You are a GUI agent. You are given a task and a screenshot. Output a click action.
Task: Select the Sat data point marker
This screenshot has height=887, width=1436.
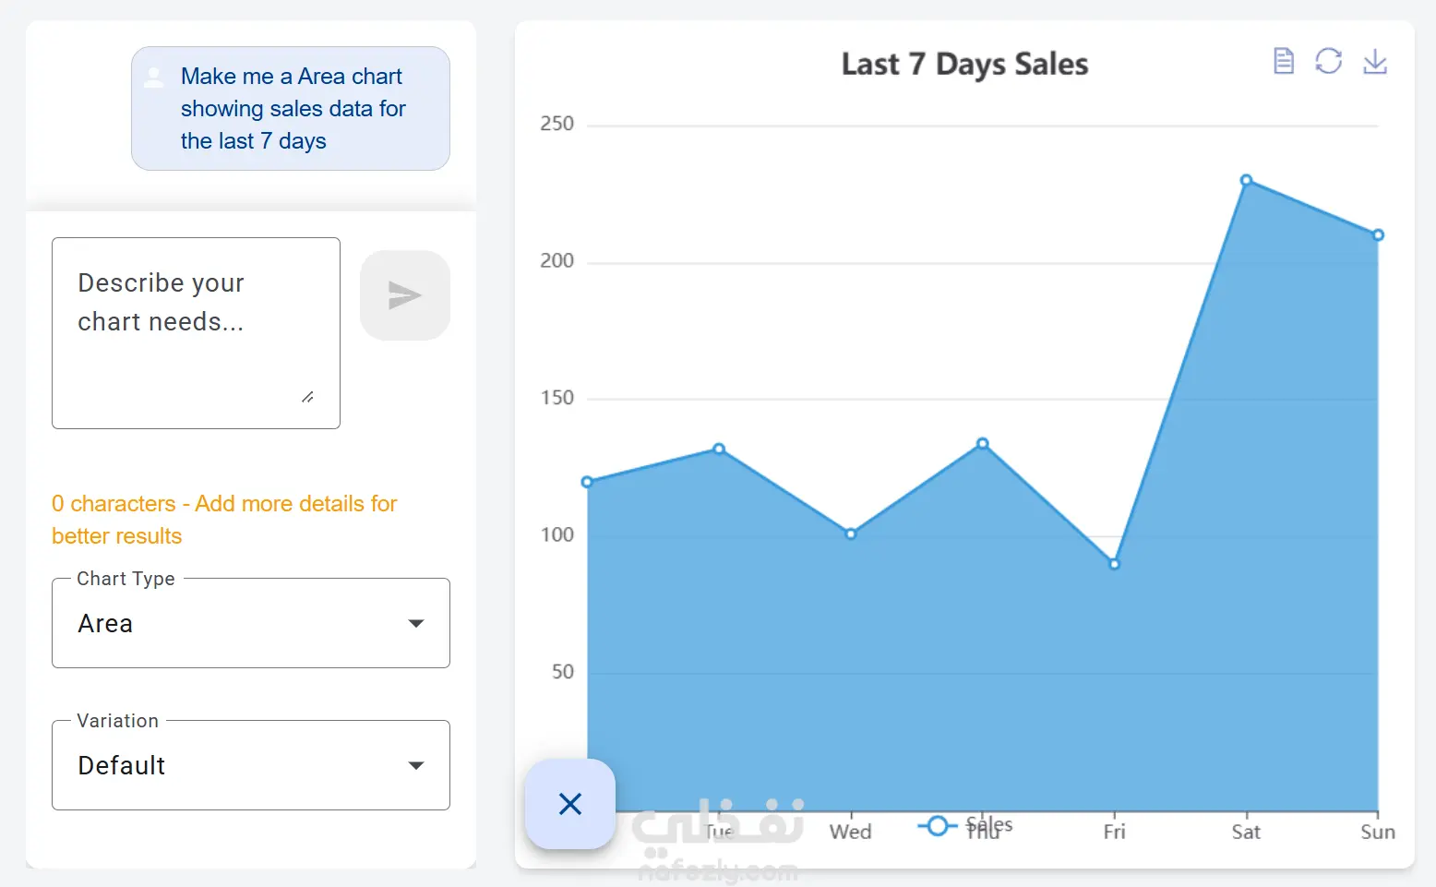[x=1246, y=180]
